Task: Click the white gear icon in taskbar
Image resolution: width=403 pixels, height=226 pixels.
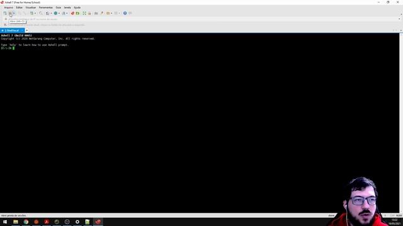Action: (77, 222)
